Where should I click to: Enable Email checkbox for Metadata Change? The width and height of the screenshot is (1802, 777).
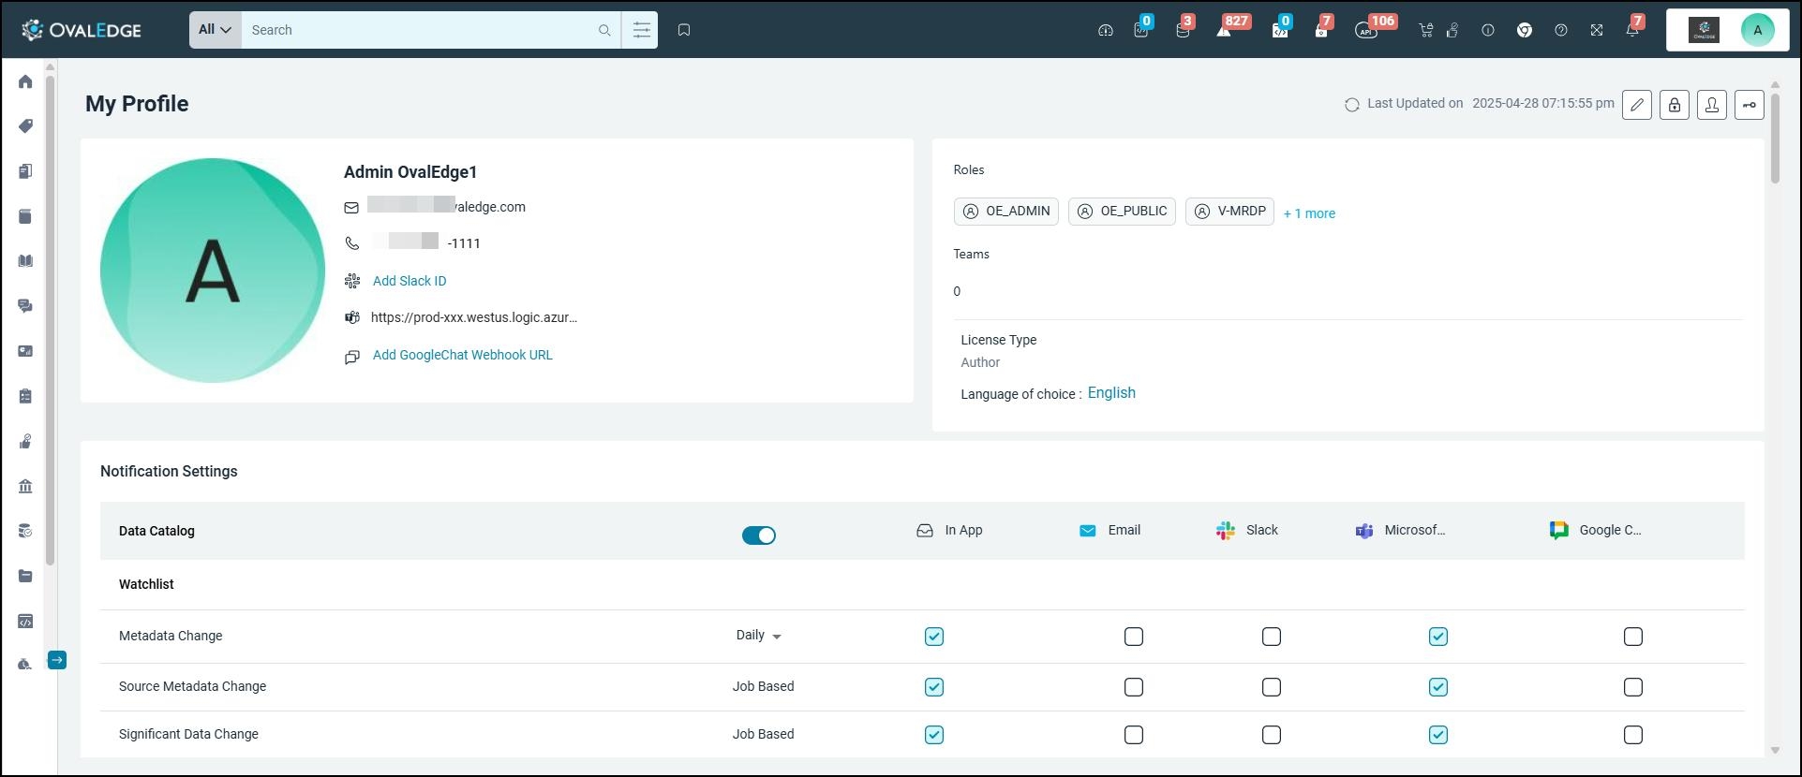point(1134,637)
